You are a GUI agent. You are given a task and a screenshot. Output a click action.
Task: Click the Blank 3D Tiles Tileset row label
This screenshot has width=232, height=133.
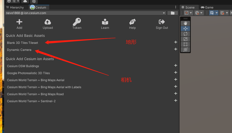(x=22, y=43)
